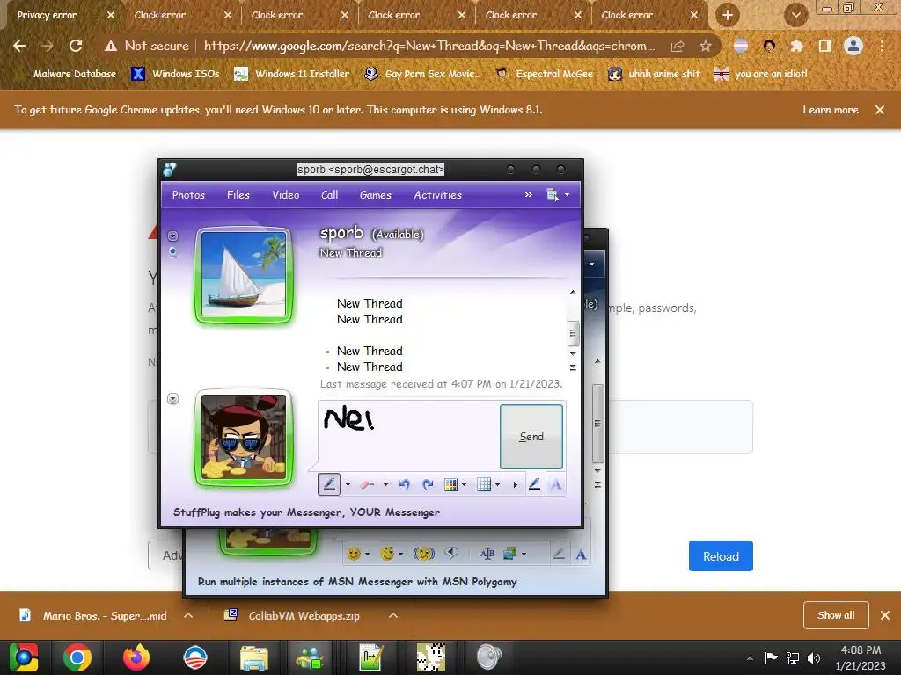Share this page icon in address bar

click(678, 46)
